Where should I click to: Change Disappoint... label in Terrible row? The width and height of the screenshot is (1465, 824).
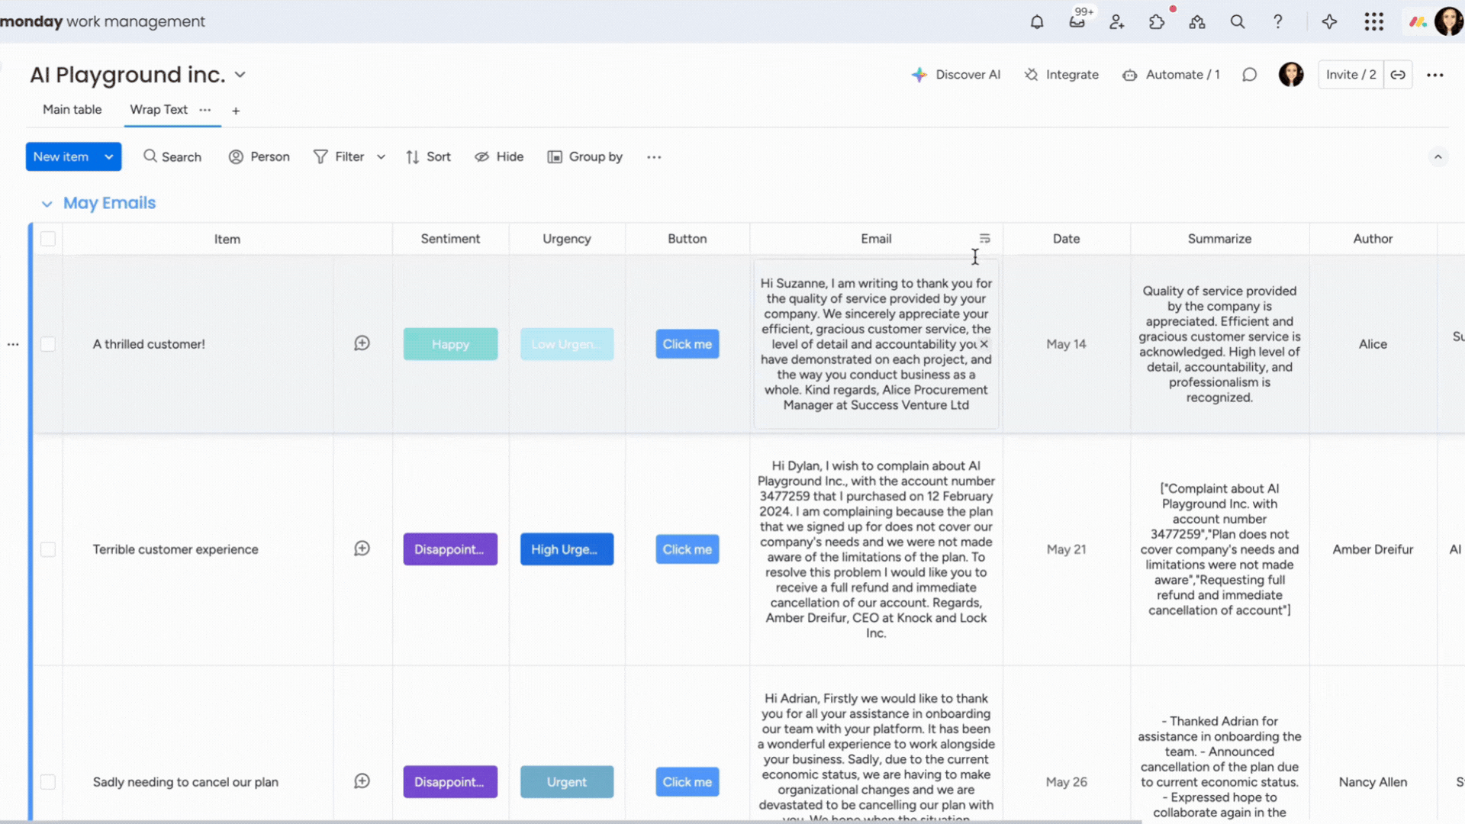click(x=450, y=549)
